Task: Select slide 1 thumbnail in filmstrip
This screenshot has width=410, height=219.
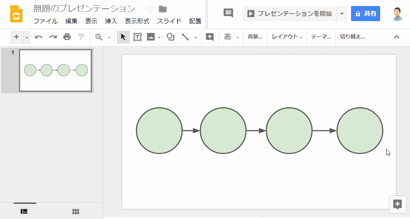Action: tap(56, 71)
